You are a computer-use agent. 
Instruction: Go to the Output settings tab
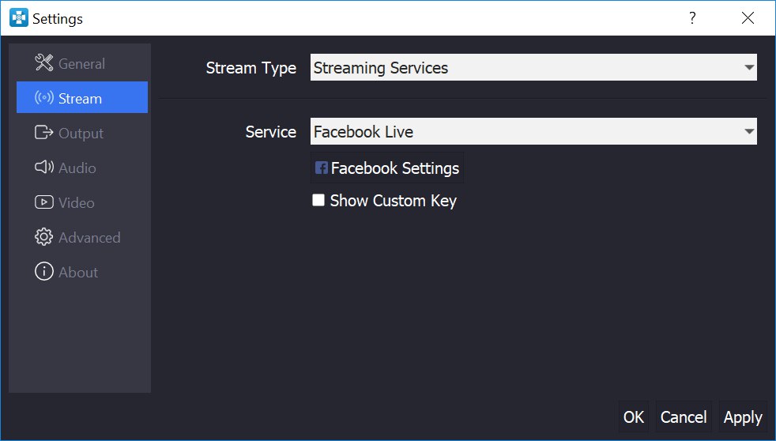82,133
